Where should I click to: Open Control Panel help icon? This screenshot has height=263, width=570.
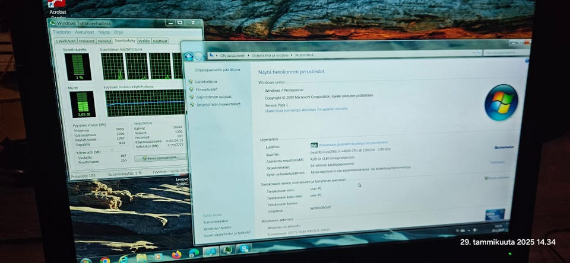pos(527,60)
